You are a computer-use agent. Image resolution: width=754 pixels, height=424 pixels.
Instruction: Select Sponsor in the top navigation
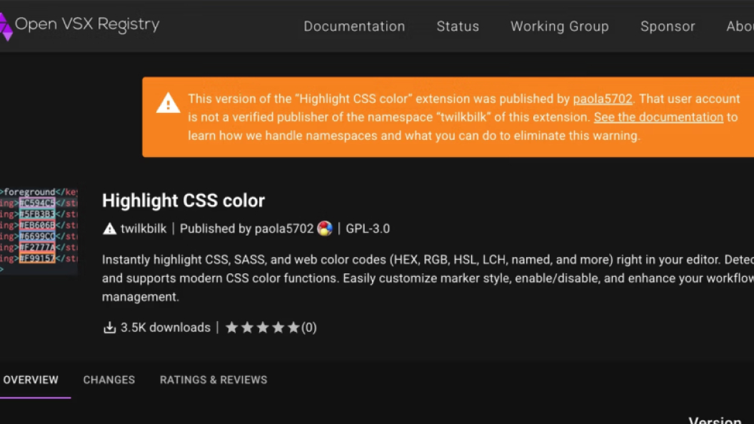pos(668,26)
